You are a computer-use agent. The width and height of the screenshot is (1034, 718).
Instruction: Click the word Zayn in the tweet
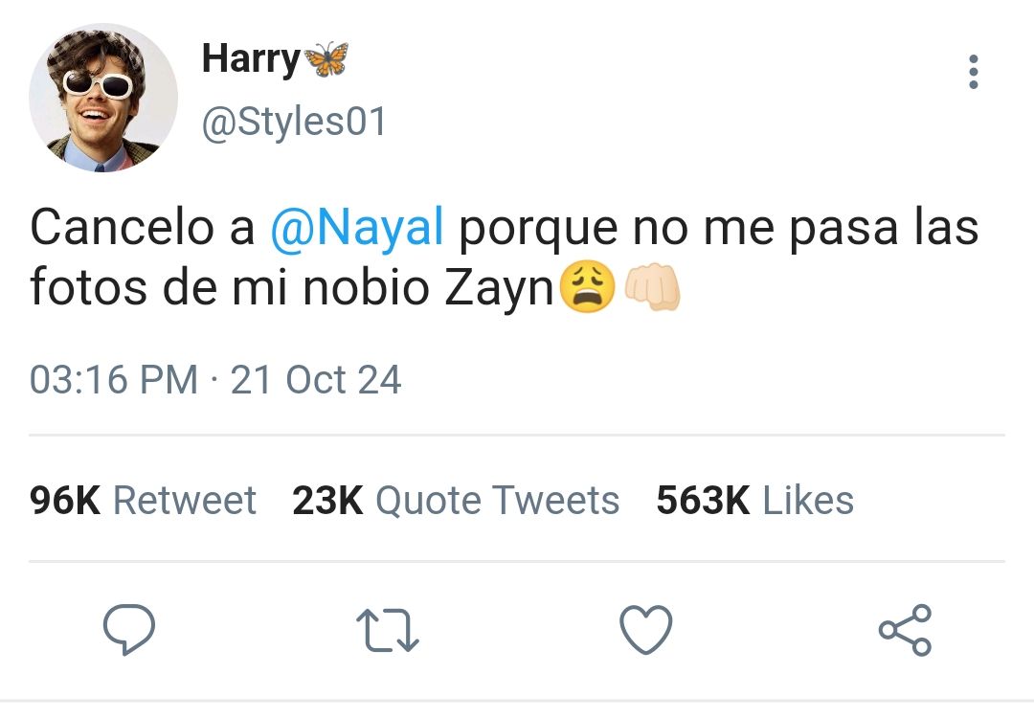499,289
